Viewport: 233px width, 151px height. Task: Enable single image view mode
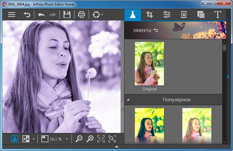click(x=15, y=139)
